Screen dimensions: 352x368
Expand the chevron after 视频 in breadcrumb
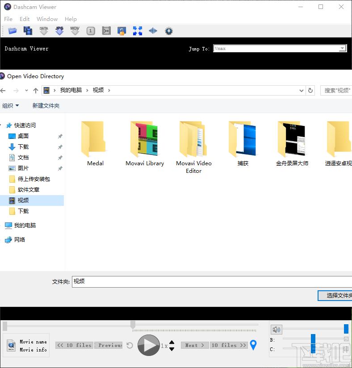109,90
